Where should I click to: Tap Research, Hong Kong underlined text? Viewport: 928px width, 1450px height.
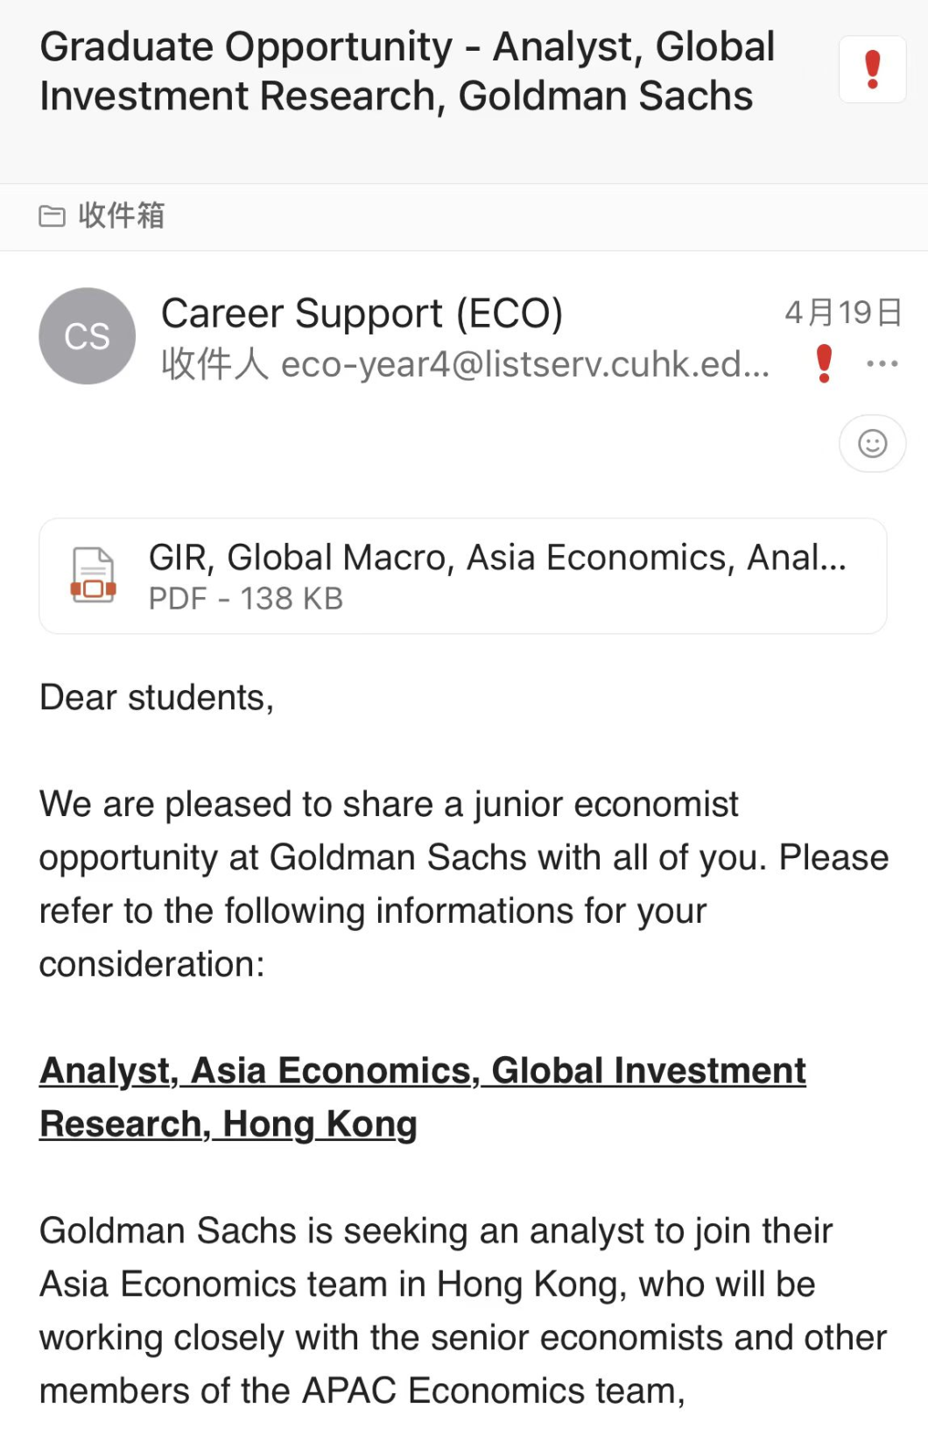click(228, 1124)
